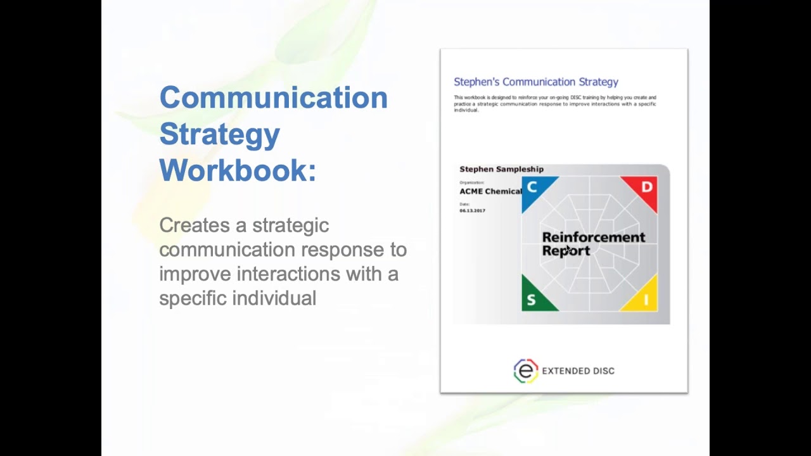Click the "Stephen's Communication Strategy" heading

536,82
